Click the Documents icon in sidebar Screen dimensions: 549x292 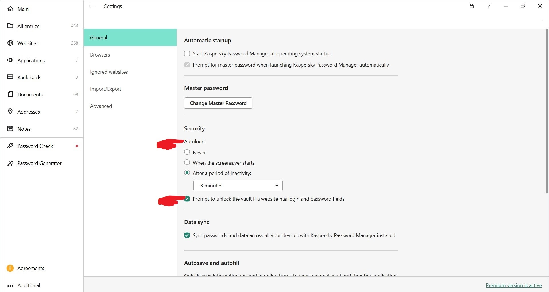coord(10,94)
